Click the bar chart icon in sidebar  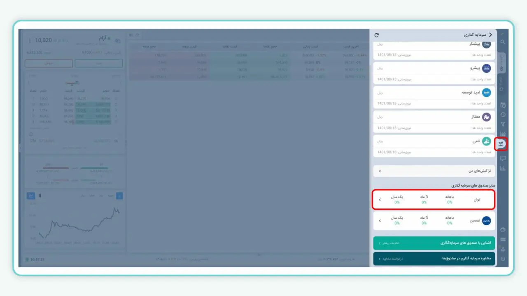click(x=503, y=168)
